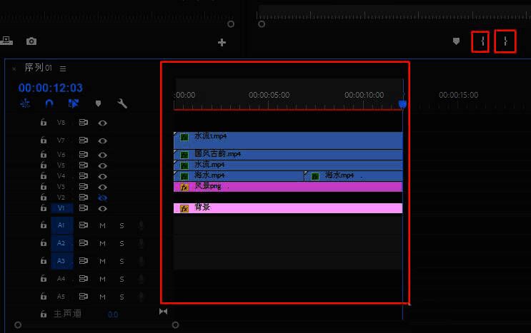Click the Add Marker icon beside Mark In
This screenshot has height=333, width=531.
point(456,41)
